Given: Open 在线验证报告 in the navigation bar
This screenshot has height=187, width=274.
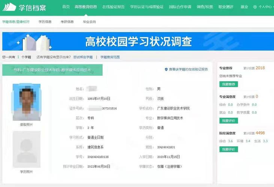Looking at the screenshot, I should (113, 7).
